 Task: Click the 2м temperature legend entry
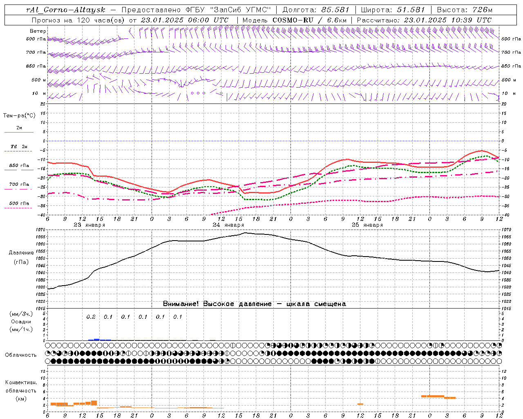19,128
